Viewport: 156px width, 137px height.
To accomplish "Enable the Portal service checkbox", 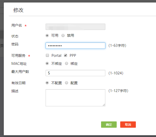I will (x=47, y=55).
